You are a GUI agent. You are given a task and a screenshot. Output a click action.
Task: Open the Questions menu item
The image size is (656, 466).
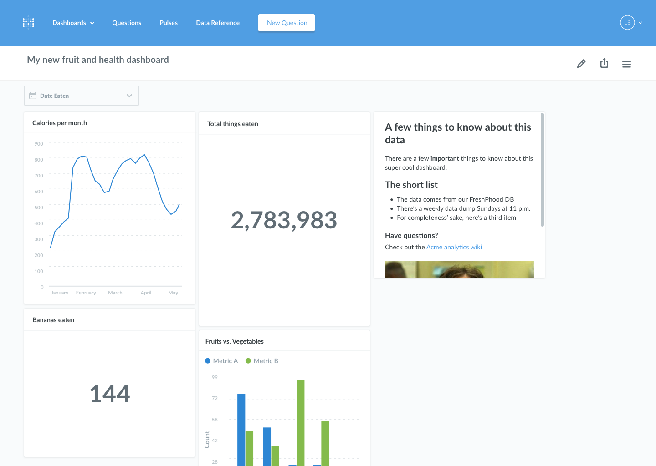127,23
